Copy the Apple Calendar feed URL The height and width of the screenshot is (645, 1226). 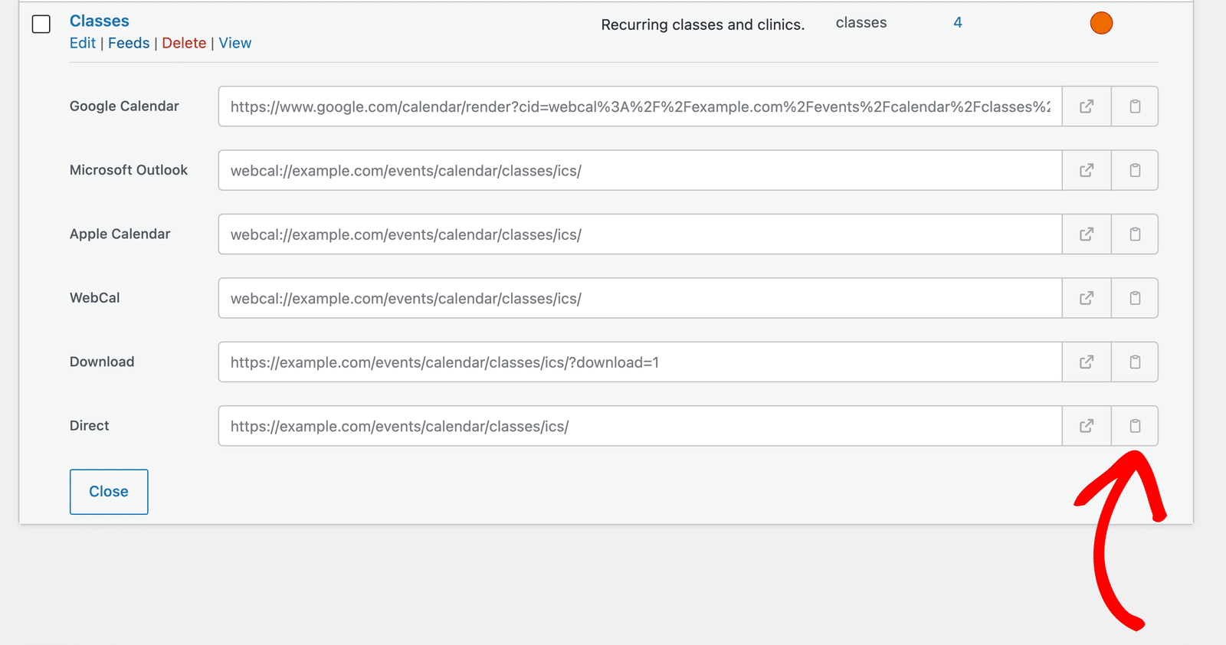click(x=1135, y=234)
